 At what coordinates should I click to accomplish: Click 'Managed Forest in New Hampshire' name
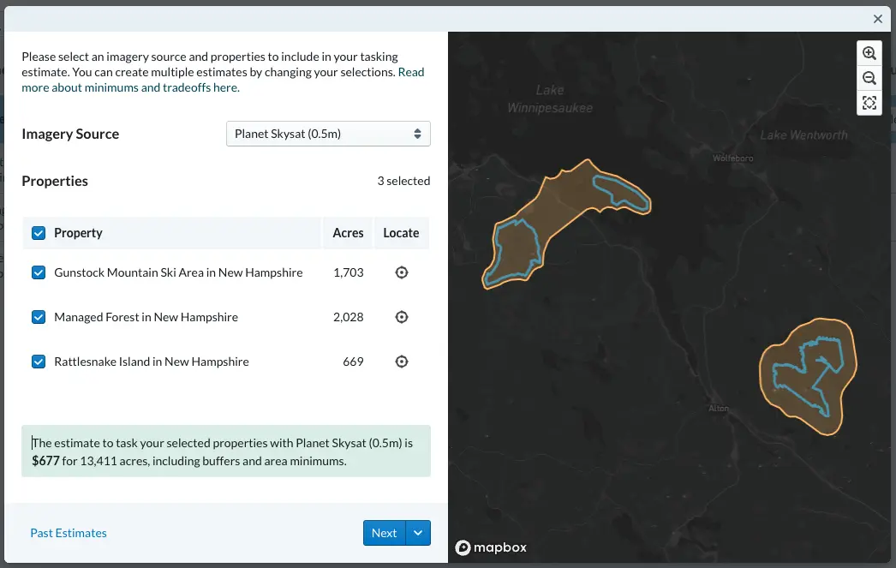pos(146,317)
